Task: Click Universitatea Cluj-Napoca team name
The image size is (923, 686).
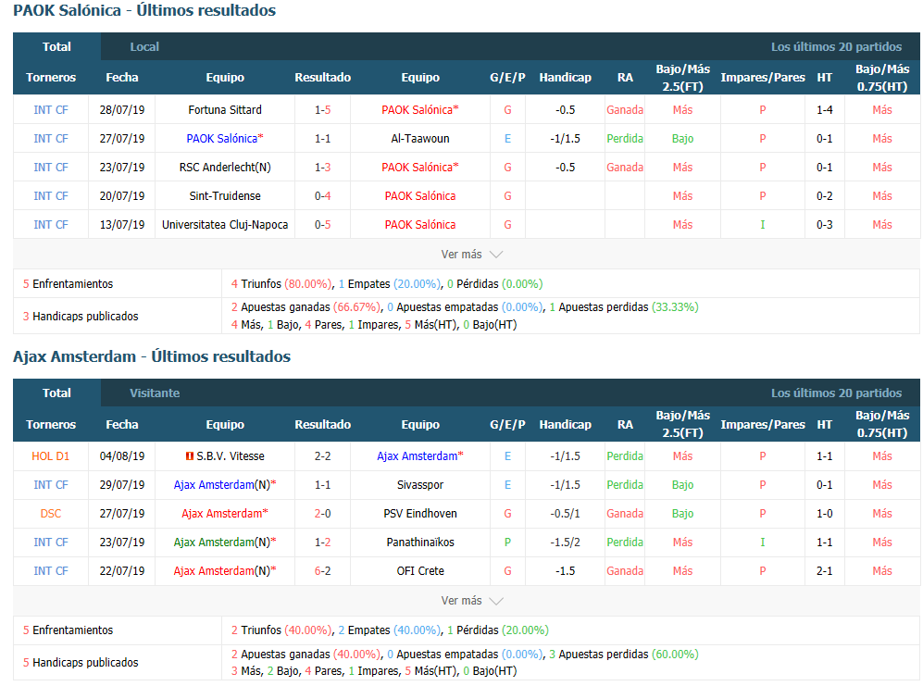Action: tap(225, 225)
